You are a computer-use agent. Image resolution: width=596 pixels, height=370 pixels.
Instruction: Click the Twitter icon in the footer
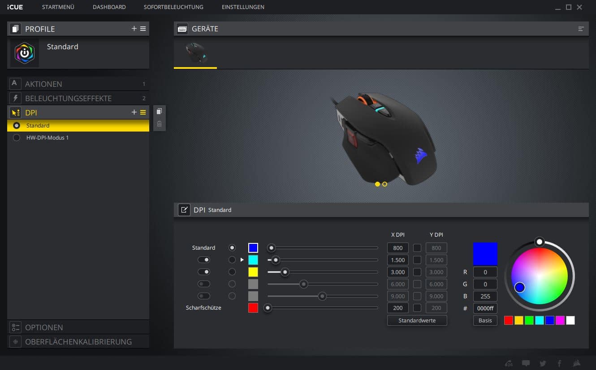tap(543, 363)
